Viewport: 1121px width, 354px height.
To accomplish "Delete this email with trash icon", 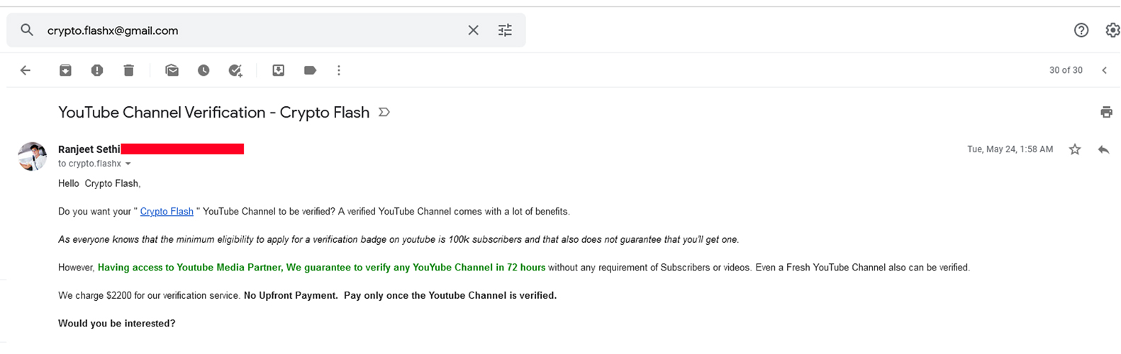I will coord(128,70).
